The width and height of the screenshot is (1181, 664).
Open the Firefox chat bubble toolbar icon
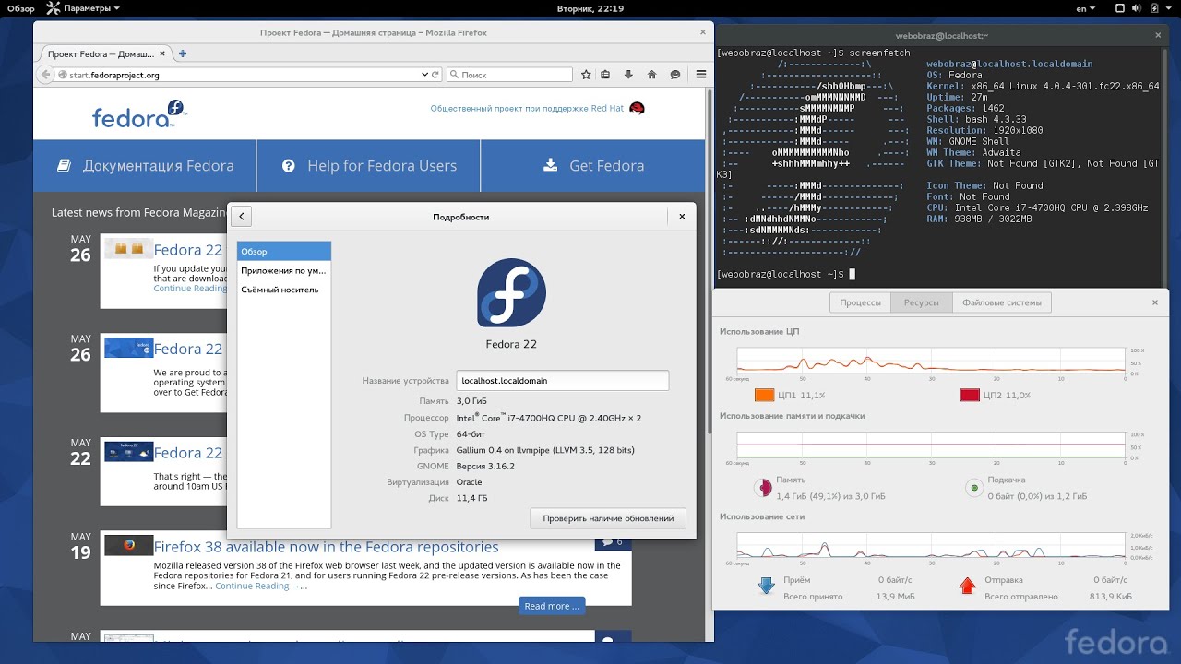(675, 75)
